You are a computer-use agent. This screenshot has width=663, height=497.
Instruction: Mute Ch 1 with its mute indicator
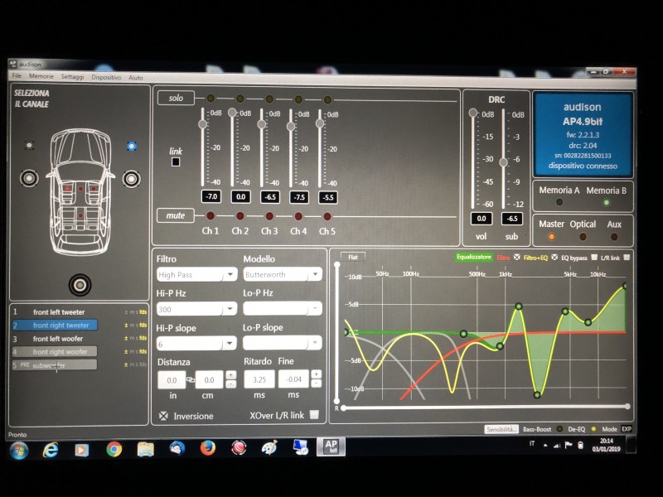point(211,216)
